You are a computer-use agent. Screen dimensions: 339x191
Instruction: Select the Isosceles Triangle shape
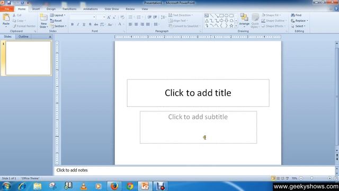(x=207, y=21)
